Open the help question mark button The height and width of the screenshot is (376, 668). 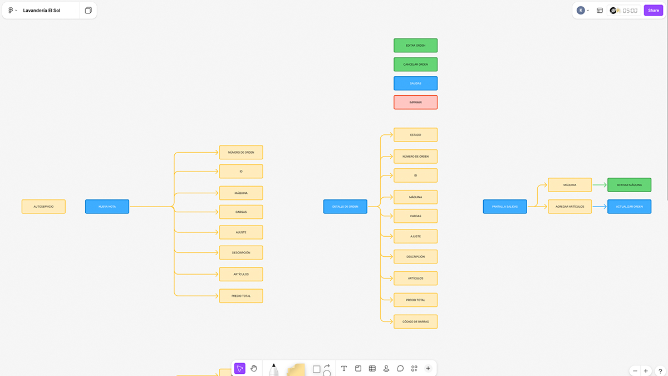pyautogui.click(x=660, y=371)
